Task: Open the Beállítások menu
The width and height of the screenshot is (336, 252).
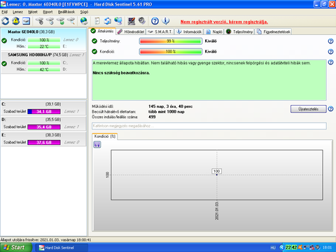Action: point(66,12)
